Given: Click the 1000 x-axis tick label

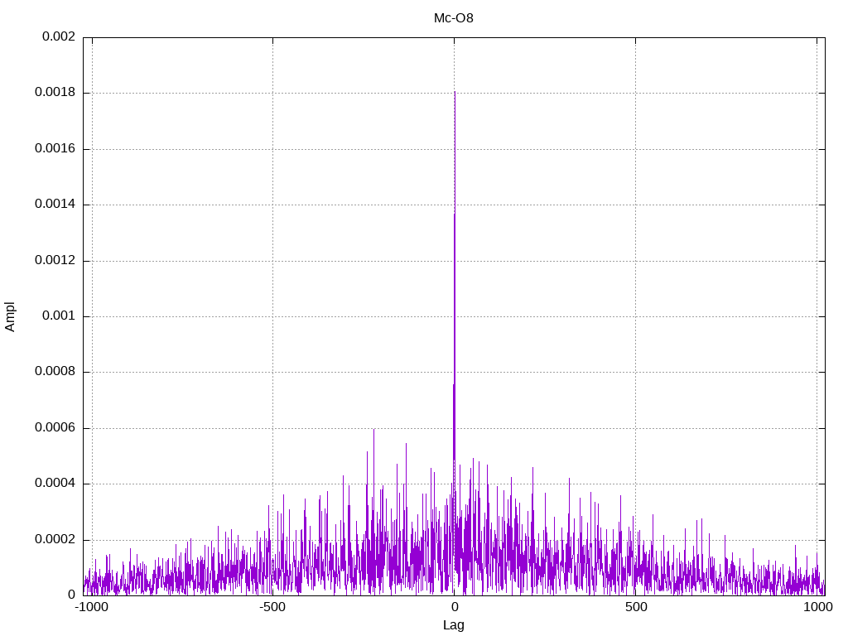Looking at the screenshot, I should coord(817,608).
